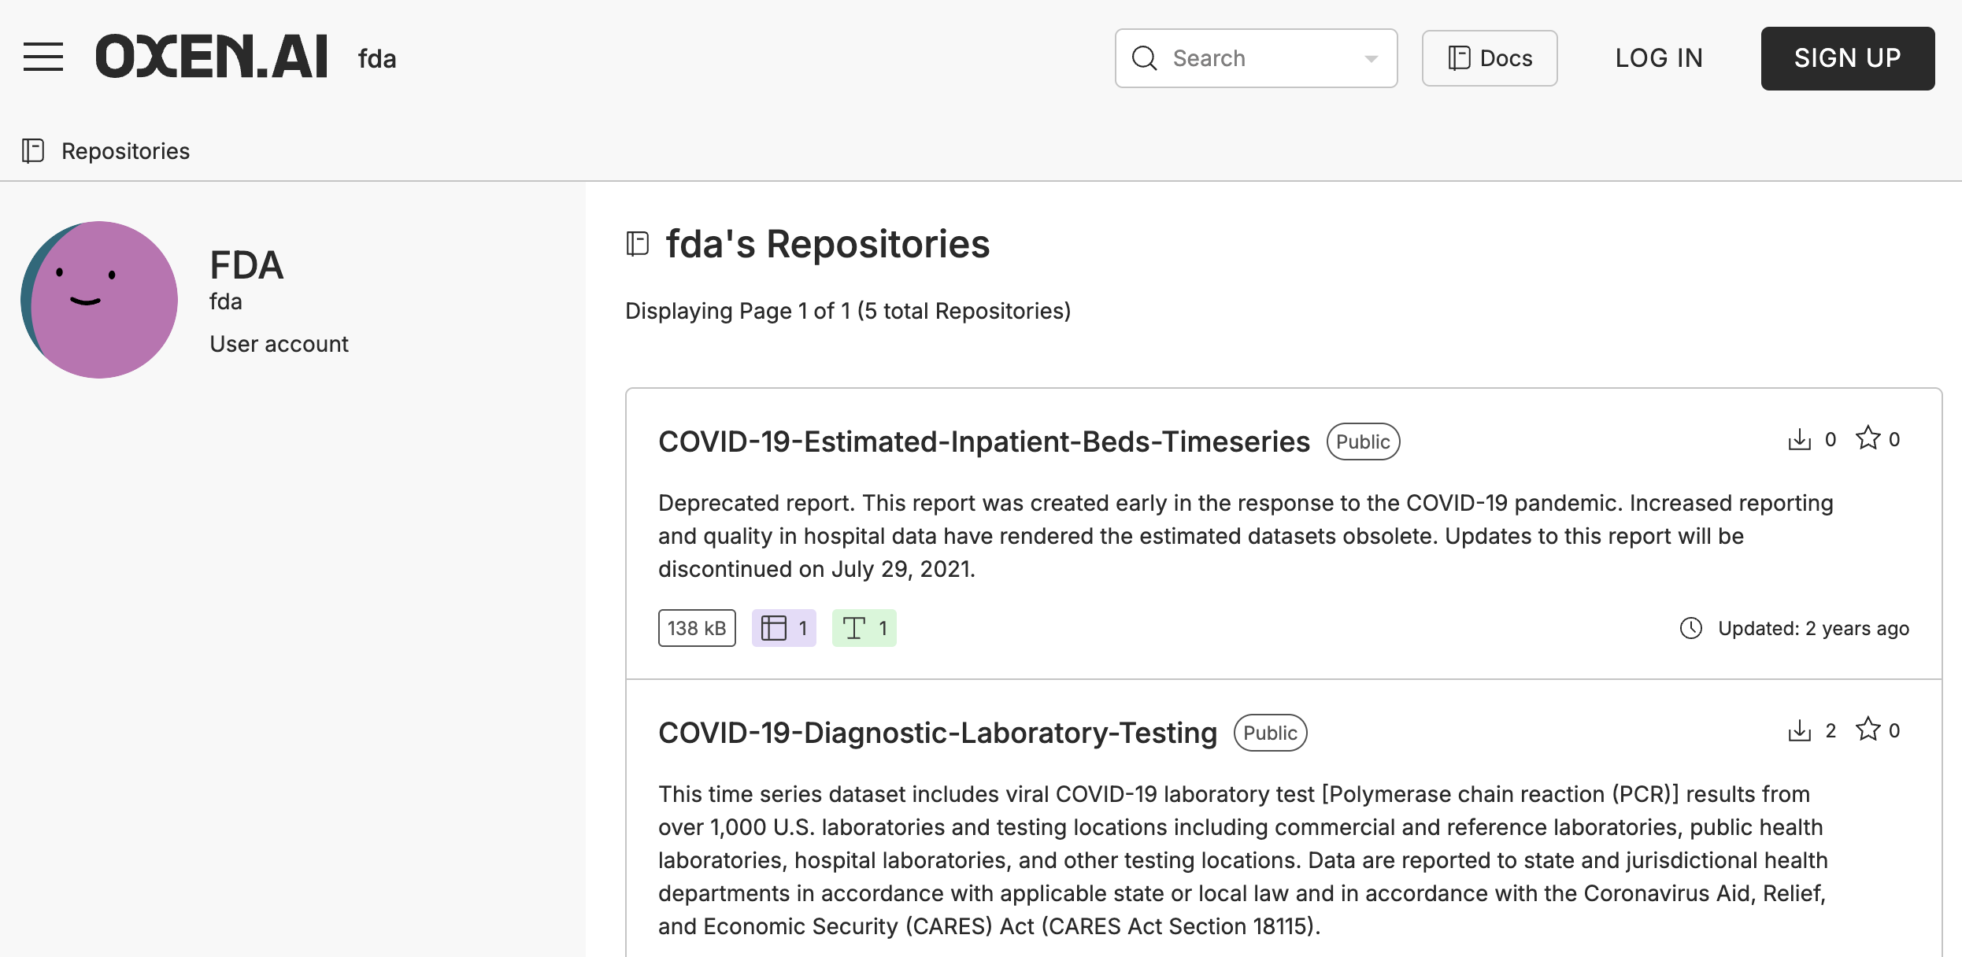The width and height of the screenshot is (1962, 957).
Task: Click the FDA purple avatar image
Action: [x=99, y=300]
